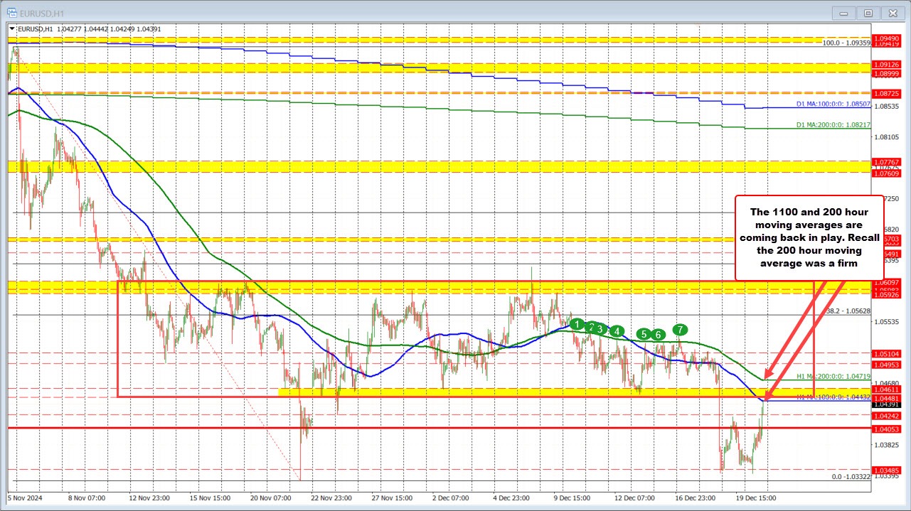Click the chart icon in the EURUSD,H1 title bar
The height and width of the screenshot is (511, 911).
coord(11,13)
